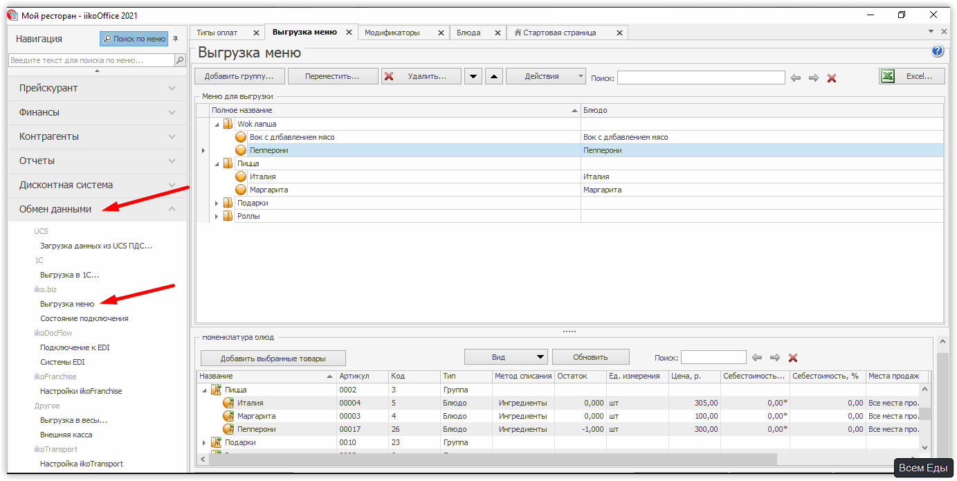Expand the Контрагенты section
Viewport: 957px width, 481px height.
tap(97, 136)
